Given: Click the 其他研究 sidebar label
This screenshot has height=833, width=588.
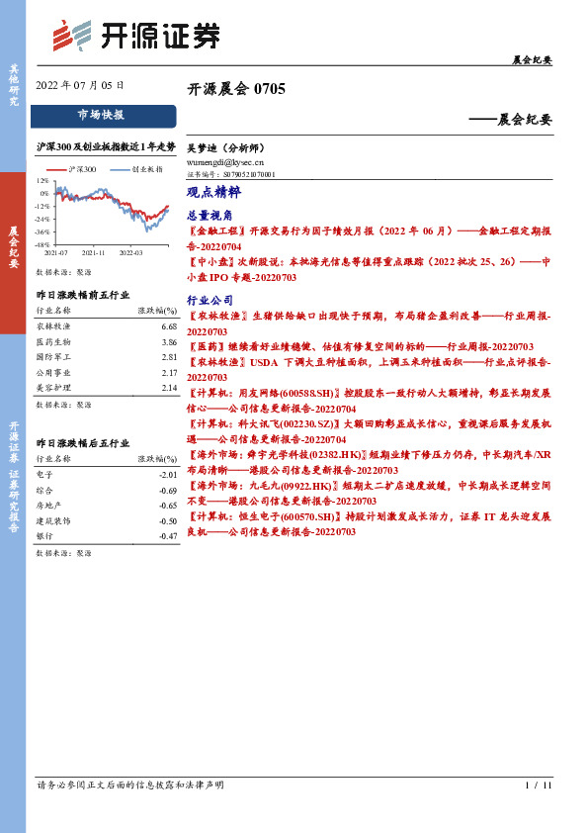Looking at the screenshot, I should (x=14, y=84).
